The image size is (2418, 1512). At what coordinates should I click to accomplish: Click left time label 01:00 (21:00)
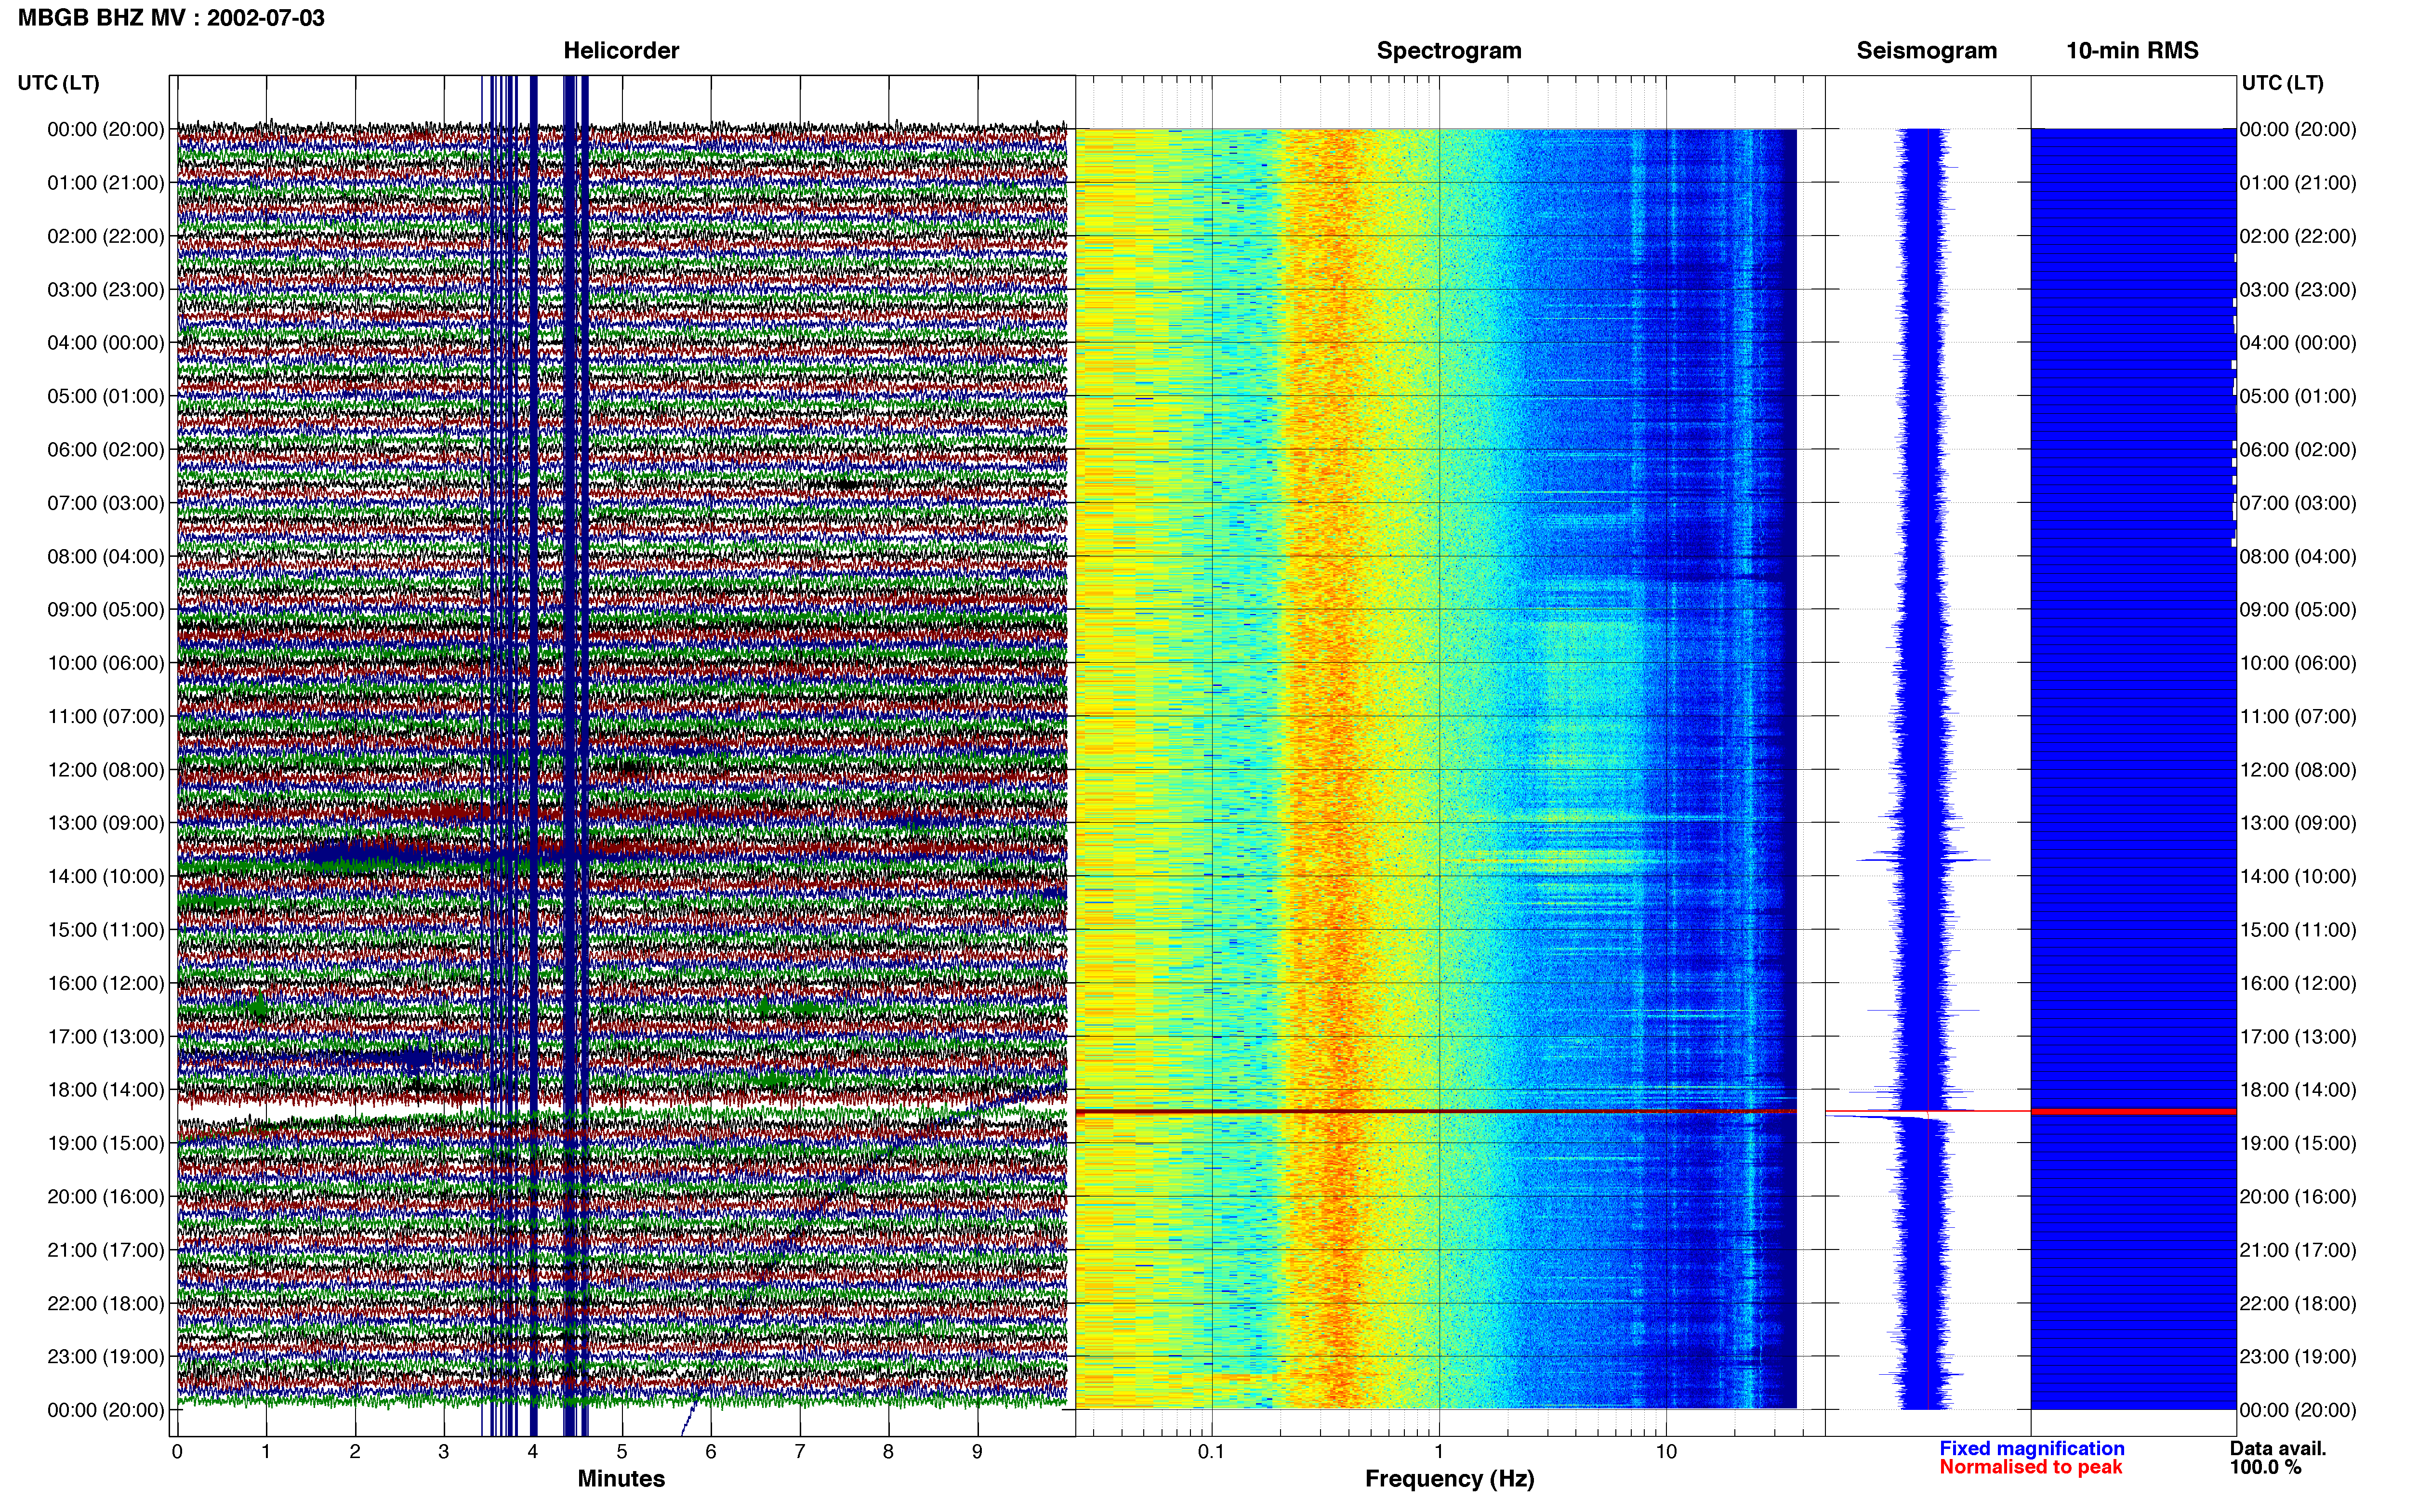(106, 183)
